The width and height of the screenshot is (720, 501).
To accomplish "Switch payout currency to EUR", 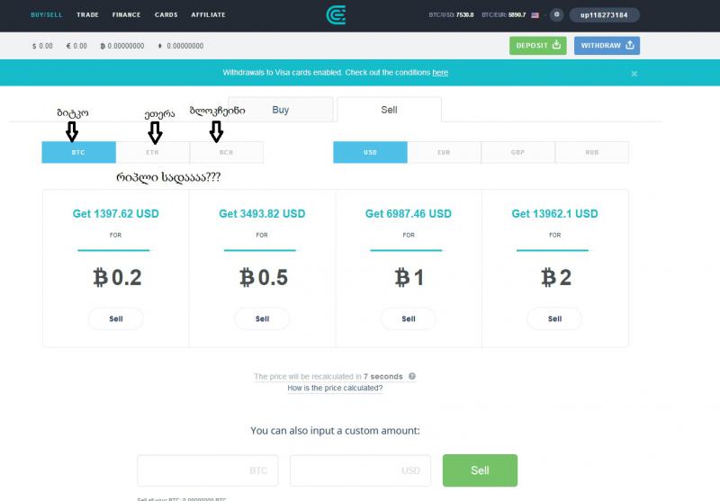I will 444,153.
